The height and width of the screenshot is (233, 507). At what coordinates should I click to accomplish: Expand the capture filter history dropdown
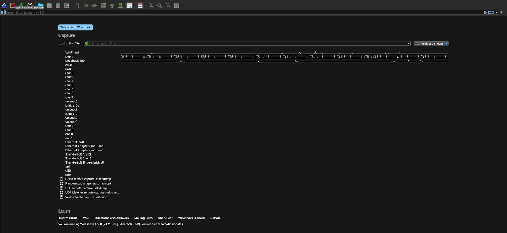pos(409,43)
